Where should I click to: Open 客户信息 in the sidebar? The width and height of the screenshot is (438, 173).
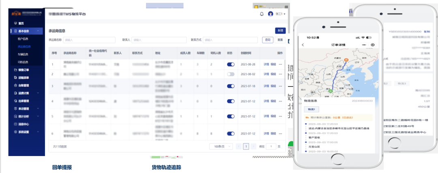[23, 39]
